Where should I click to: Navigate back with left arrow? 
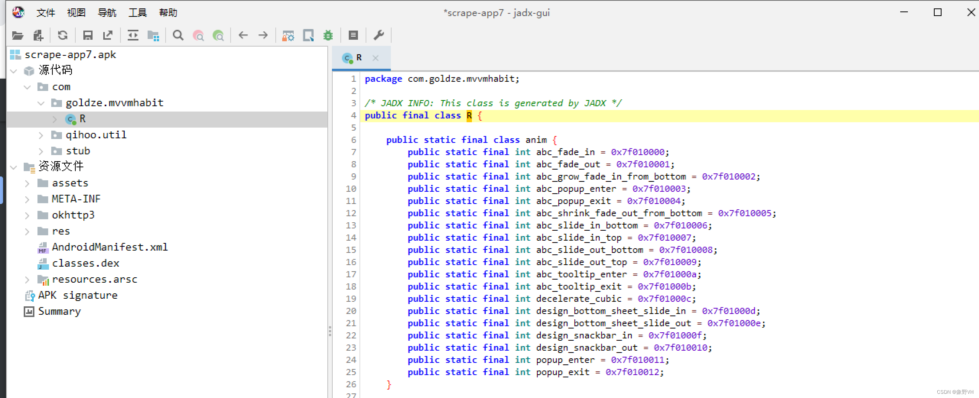pos(243,36)
